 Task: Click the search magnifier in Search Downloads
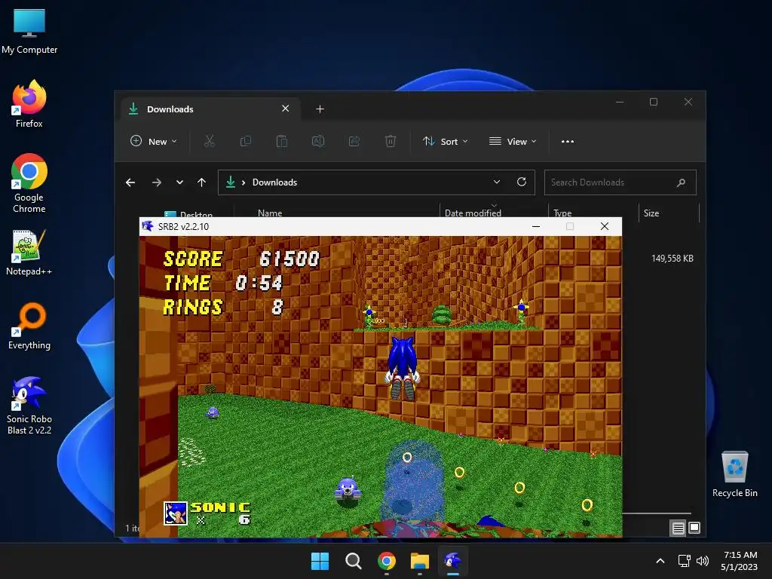681,182
